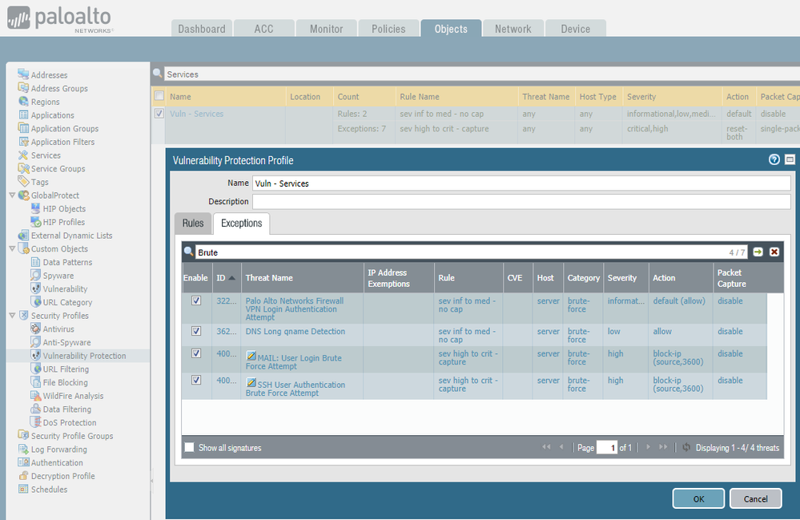
Task: Open the Antivirus profile icon
Action: pos(35,329)
